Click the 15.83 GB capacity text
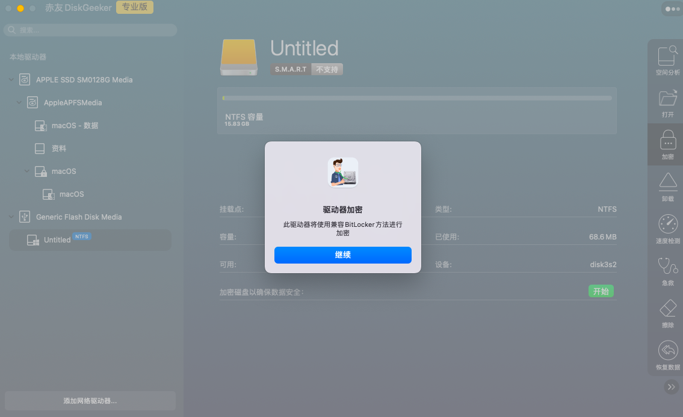Image resolution: width=683 pixels, height=417 pixels. coord(237,124)
